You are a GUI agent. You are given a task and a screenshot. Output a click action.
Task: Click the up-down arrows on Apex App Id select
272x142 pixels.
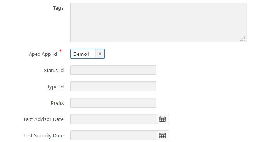pyautogui.click(x=100, y=54)
